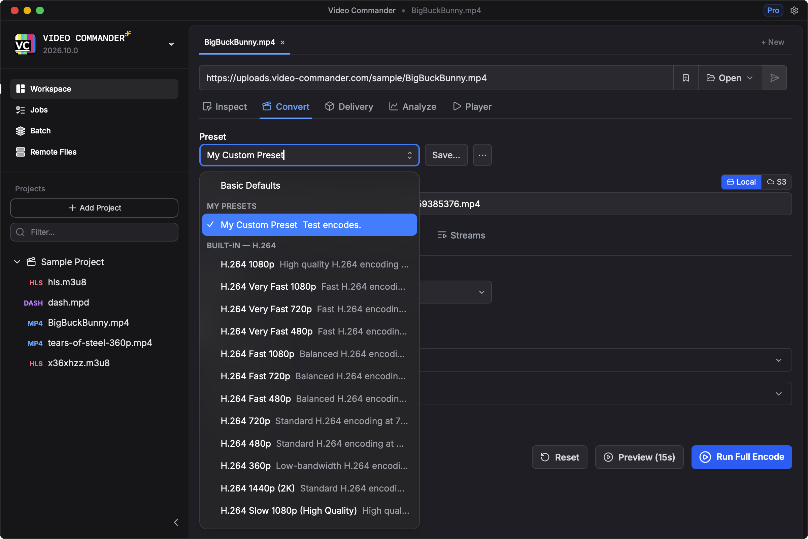The width and height of the screenshot is (808, 539).
Task: Open the settings gear in title bar
Action: [x=794, y=11]
